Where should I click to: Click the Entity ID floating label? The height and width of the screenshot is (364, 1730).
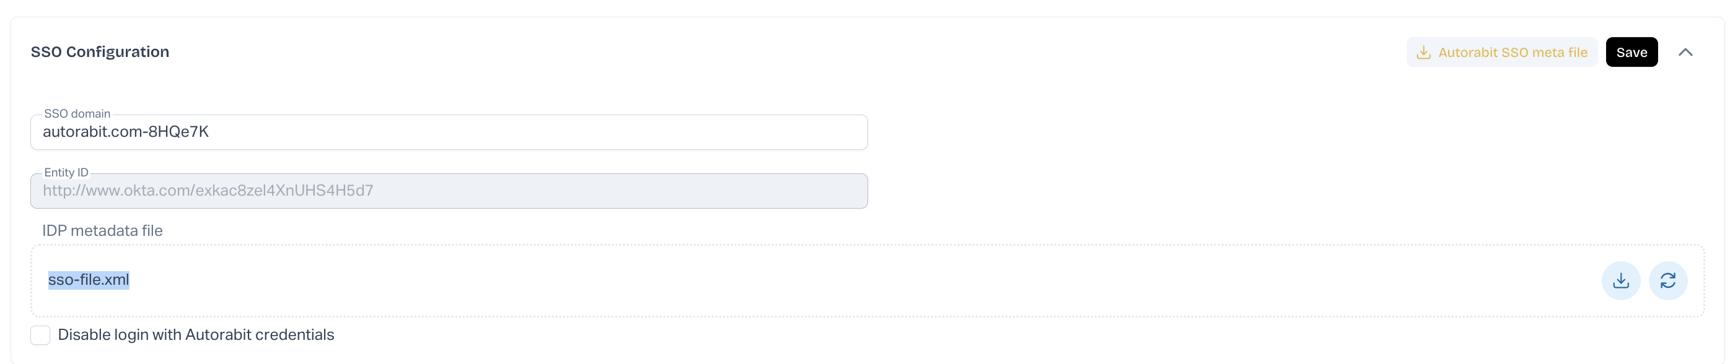pos(66,172)
